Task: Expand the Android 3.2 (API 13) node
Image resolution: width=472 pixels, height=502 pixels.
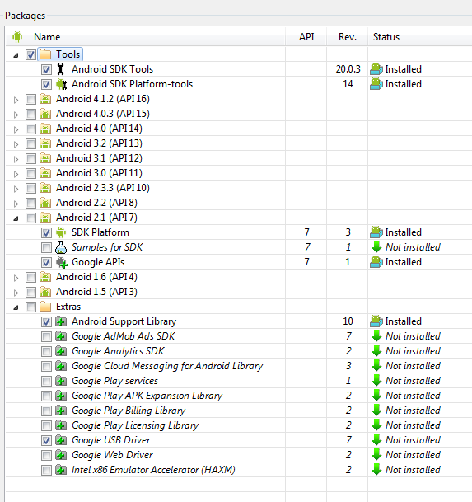Action: tap(16, 144)
